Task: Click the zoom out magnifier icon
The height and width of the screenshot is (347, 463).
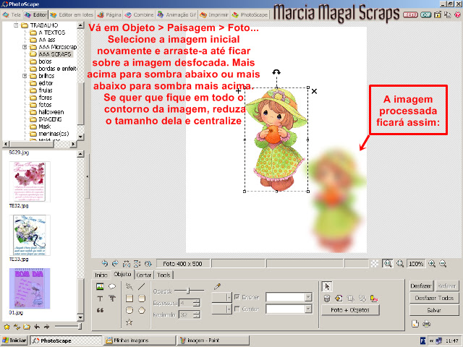Action: pyautogui.click(x=443, y=263)
